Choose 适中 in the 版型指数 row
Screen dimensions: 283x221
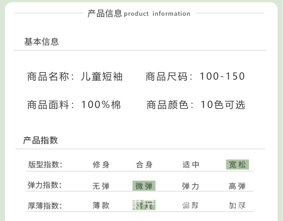pyautogui.click(x=191, y=165)
